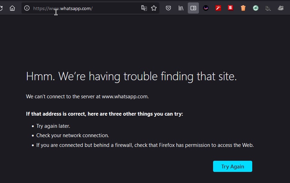Toggle the sidebar view button
Image resolution: width=290 pixels, height=183 pixels.
click(193, 8)
